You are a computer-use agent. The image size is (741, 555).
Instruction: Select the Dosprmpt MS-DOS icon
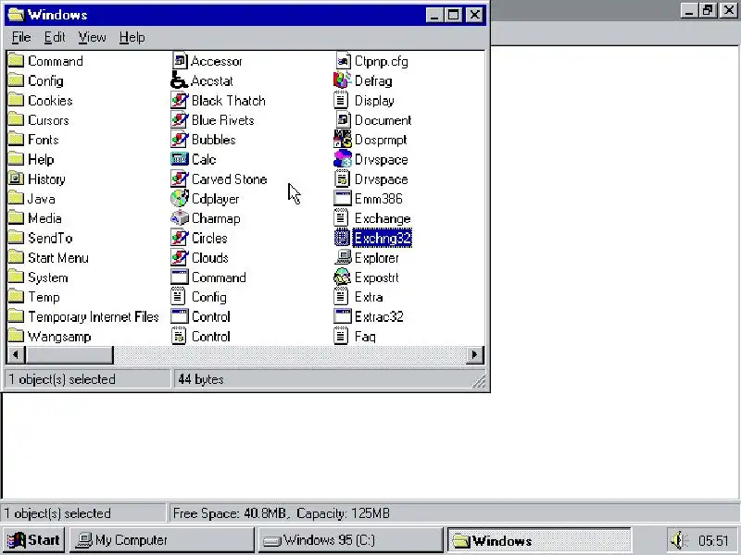point(343,140)
